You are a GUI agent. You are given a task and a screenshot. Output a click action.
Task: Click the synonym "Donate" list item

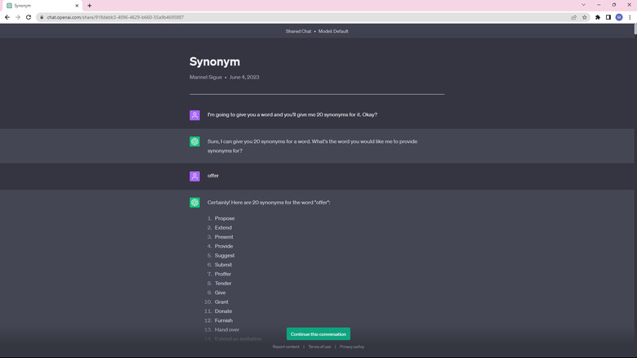pos(224,311)
